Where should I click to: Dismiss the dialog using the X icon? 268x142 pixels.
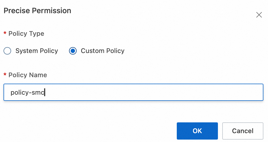(x=259, y=15)
